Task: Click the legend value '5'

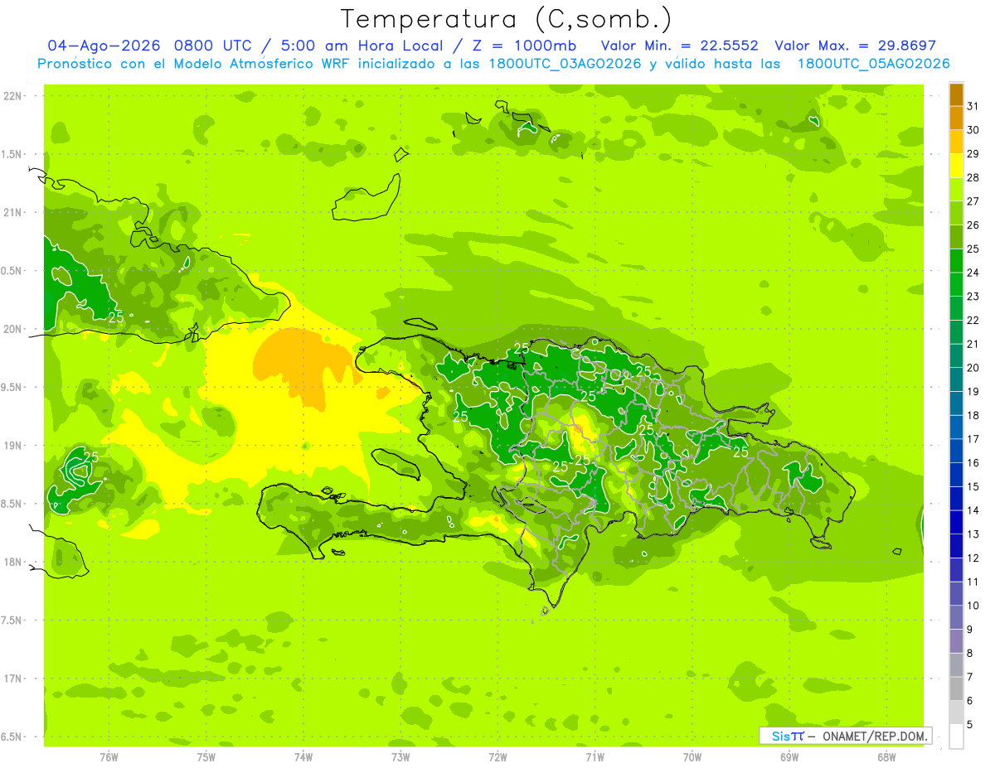Action: coord(970,725)
